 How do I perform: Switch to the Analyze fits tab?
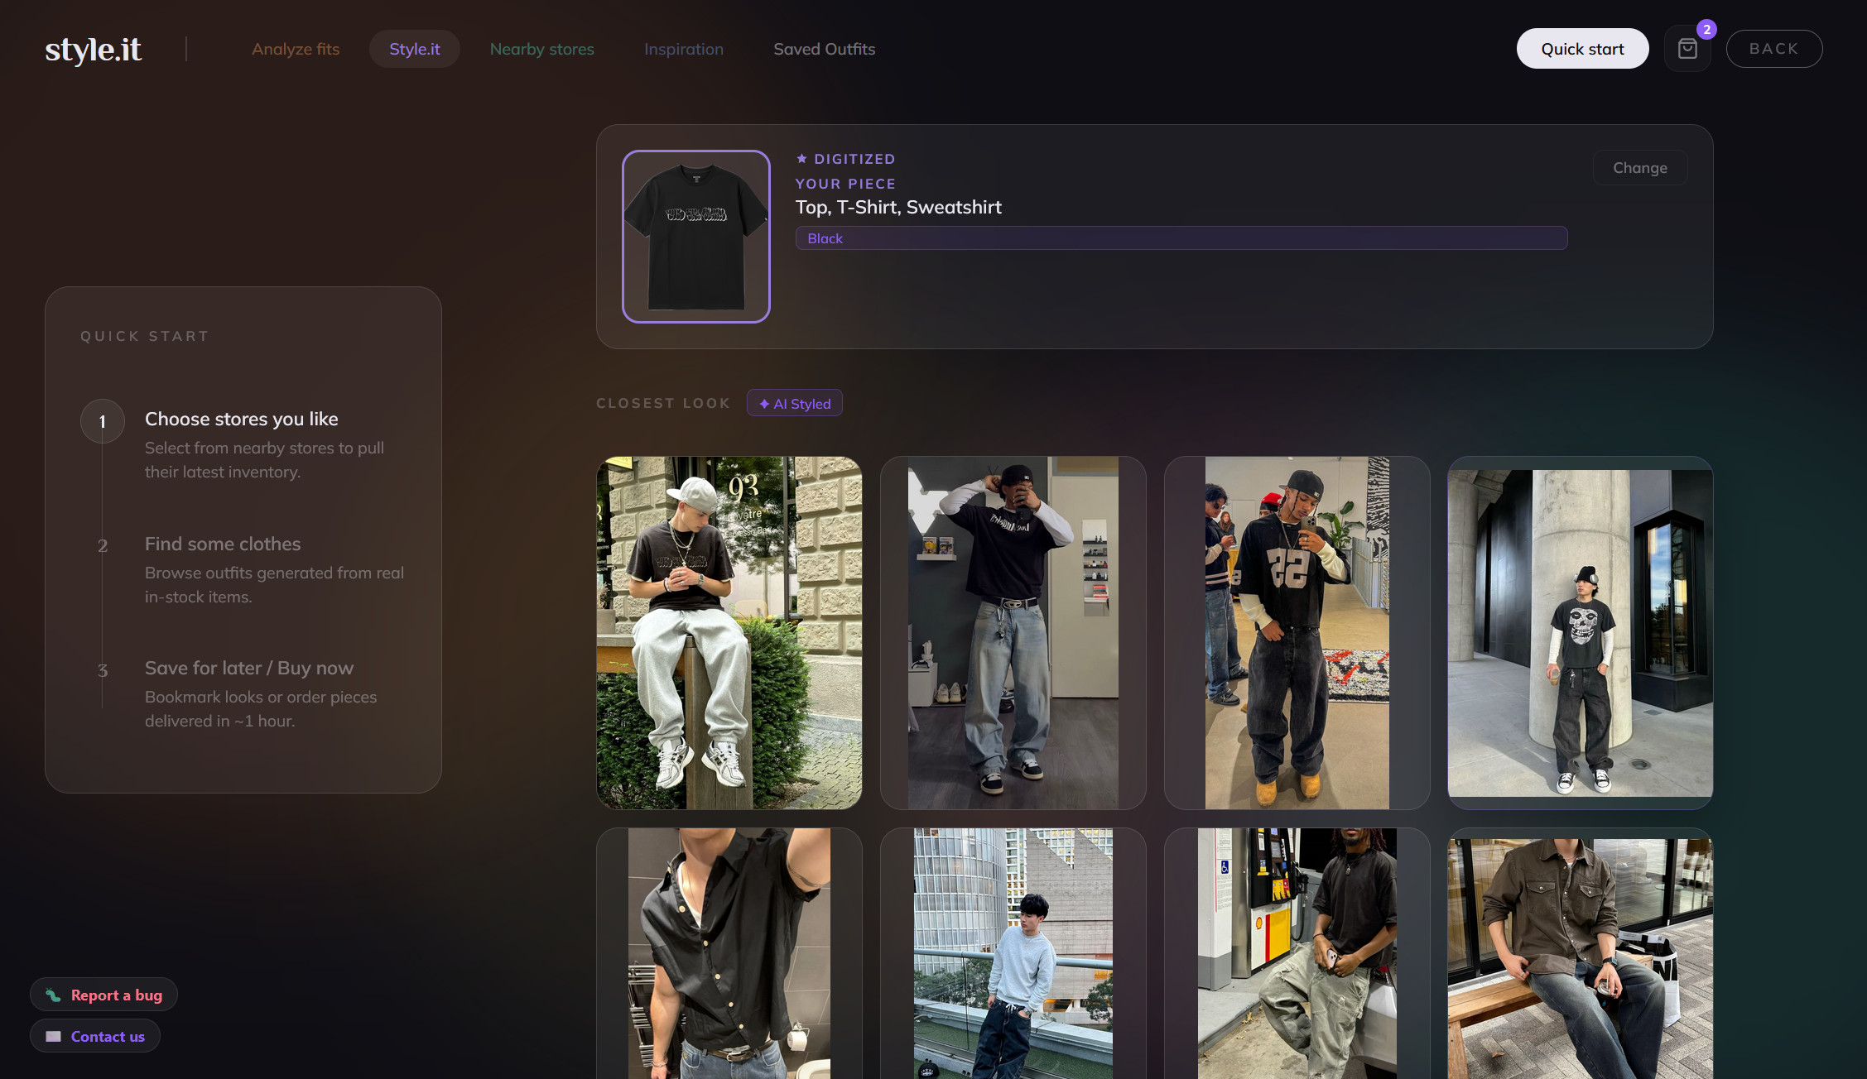tap(296, 49)
